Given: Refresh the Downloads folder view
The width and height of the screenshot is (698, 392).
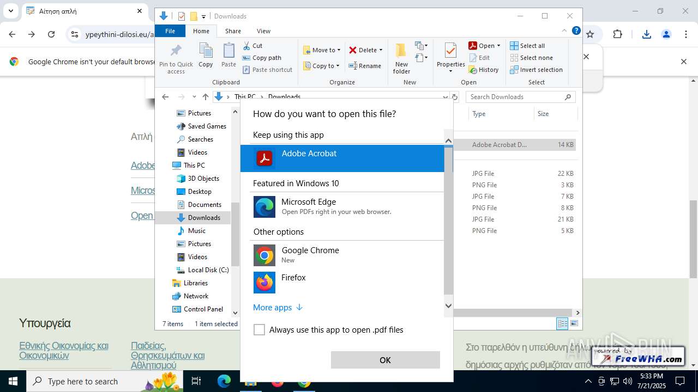Looking at the screenshot, I should (x=454, y=97).
